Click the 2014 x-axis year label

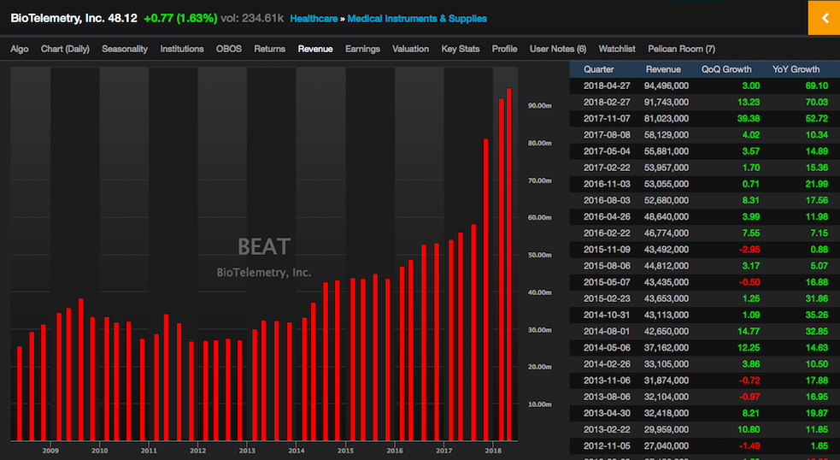[x=297, y=451]
